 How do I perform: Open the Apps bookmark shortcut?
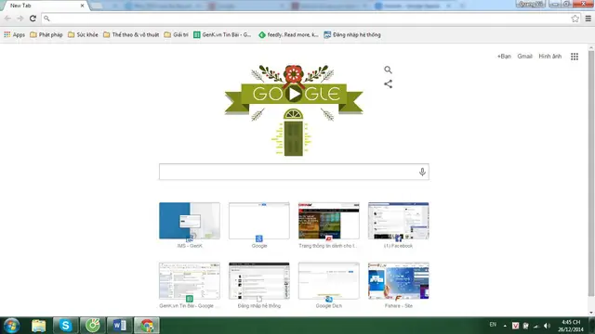tap(15, 35)
